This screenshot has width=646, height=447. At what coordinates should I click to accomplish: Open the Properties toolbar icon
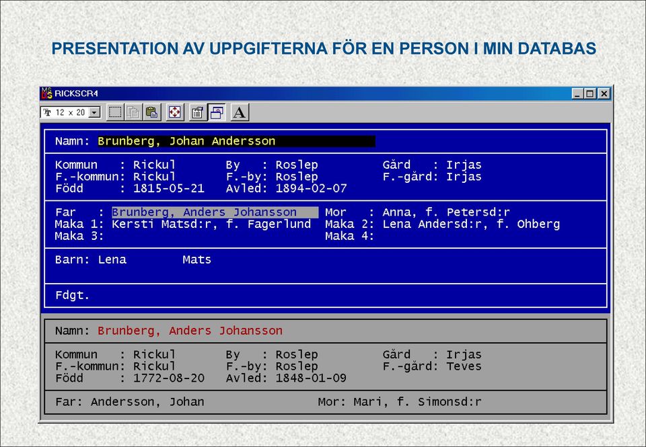click(198, 112)
